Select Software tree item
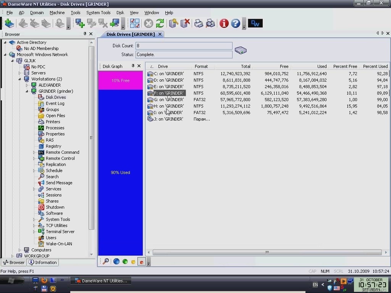 click(54, 213)
